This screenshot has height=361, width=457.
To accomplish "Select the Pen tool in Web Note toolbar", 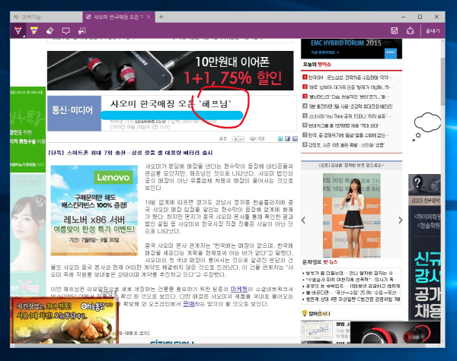I will tap(18, 30).
